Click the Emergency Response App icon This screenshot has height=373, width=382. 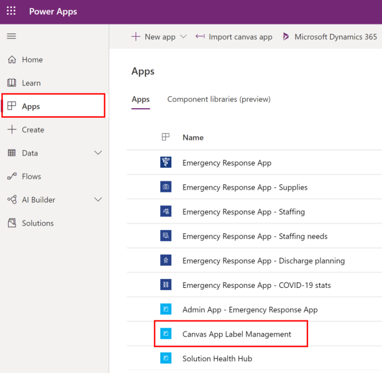166,163
